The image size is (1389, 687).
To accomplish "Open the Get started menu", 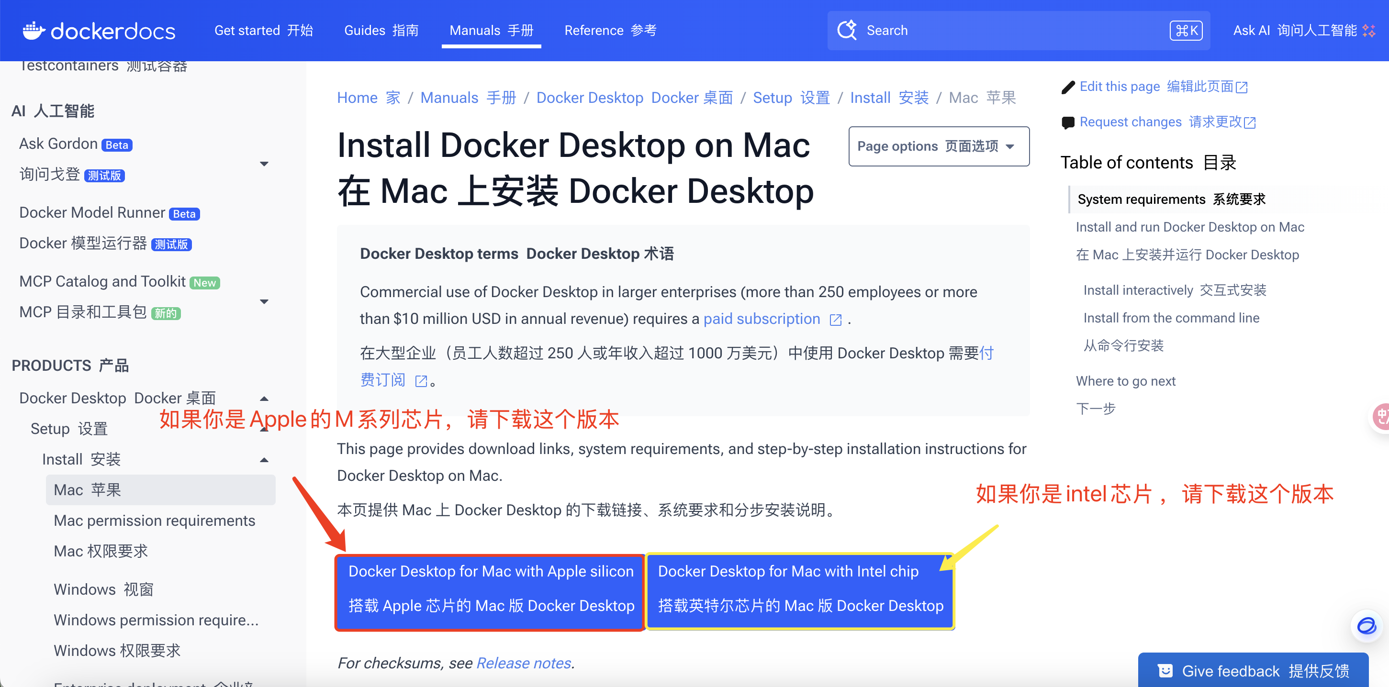I will [x=264, y=30].
